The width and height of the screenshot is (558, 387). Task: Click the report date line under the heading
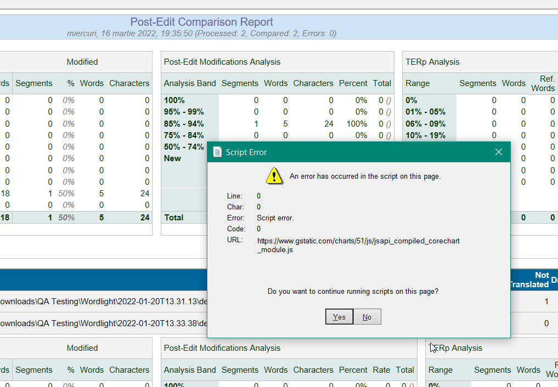tap(201, 33)
